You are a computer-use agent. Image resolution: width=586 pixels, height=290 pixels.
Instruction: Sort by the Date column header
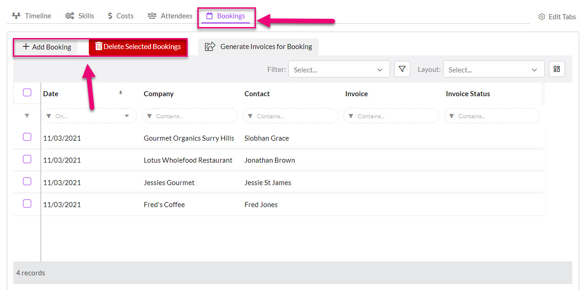point(51,93)
